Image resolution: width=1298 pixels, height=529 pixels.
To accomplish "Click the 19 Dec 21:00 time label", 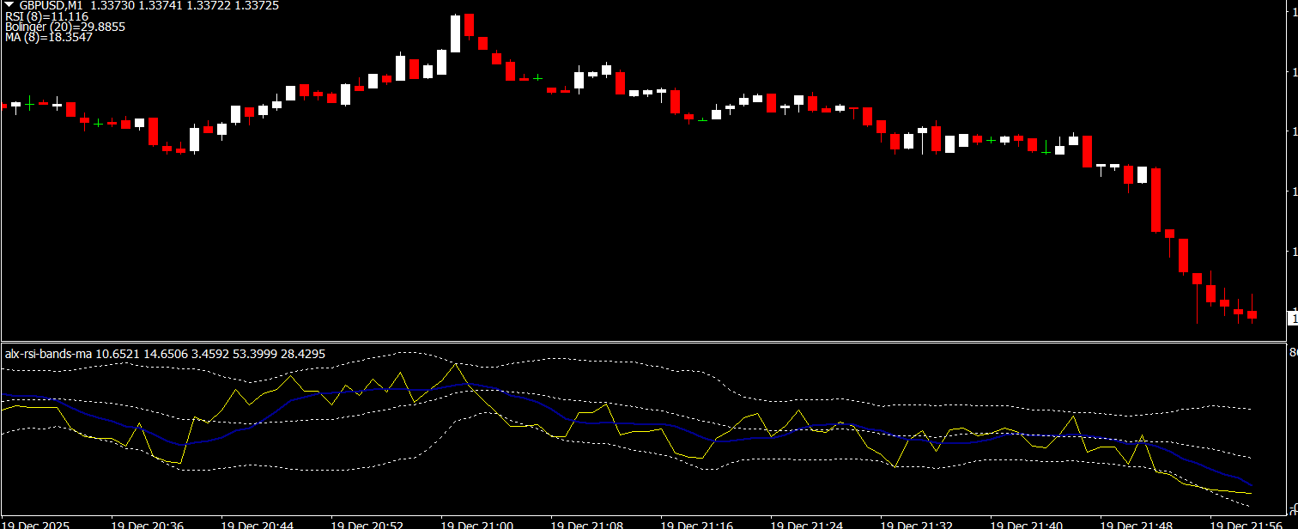I will tap(476, 523).
